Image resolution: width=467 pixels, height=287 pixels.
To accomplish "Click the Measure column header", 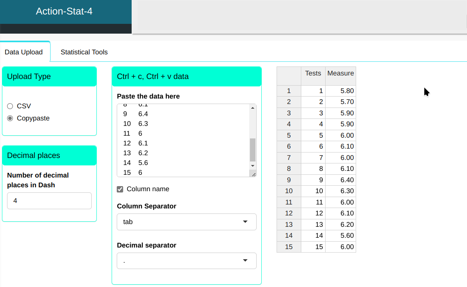I will pyautogui.click(x=340, y=74).
